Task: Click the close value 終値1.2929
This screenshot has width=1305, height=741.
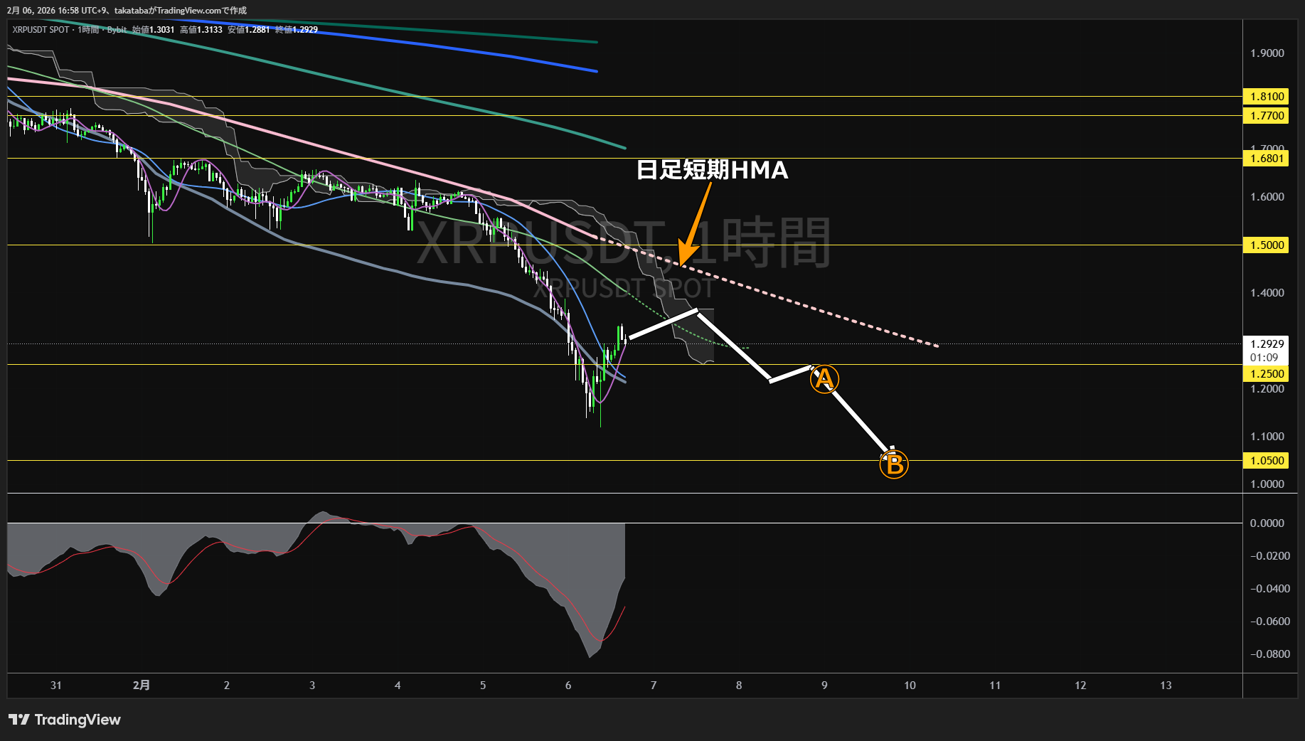Action: [297, 30]
